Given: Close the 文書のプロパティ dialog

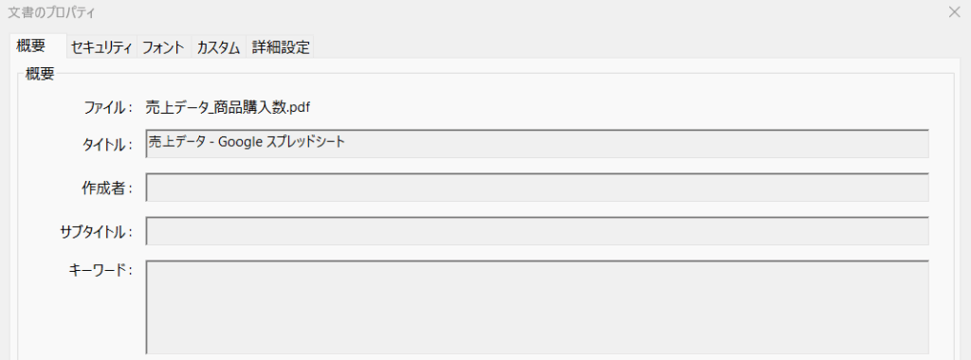Looking at the screenshot, I should coord(954,11).
